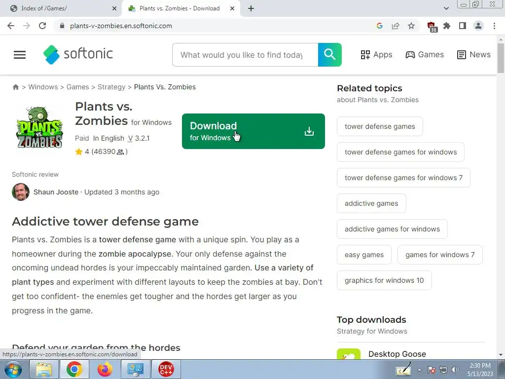
Task: Open Dev-C++ from the taskbar
Action: [166, 369]
